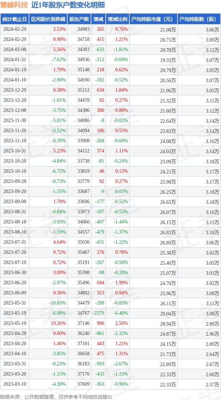221x400 pixels.
Task: Select the 37609 shareholder count cell
Action: point(83,384)
